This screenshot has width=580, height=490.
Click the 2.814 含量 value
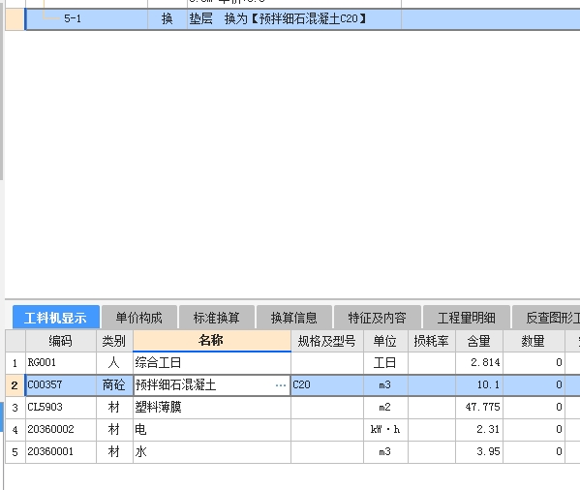(x=479, y=363)
